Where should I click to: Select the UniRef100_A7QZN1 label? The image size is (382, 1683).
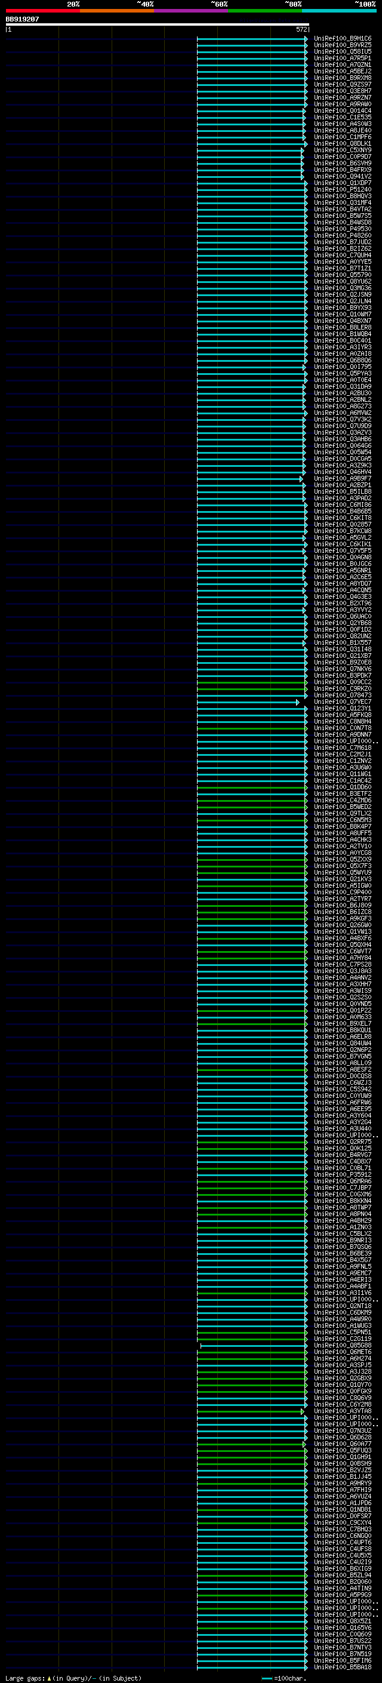pyautogui.click(x=342, y=64)
